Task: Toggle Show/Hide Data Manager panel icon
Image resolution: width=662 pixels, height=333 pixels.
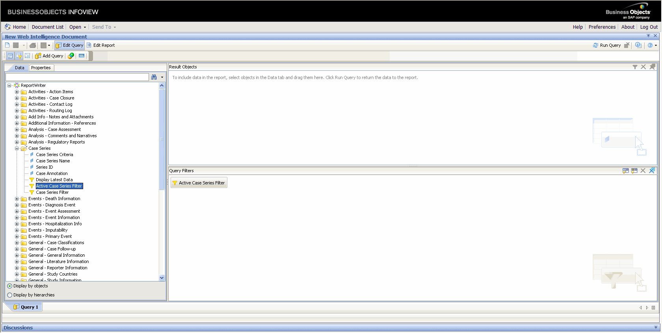Action: click(10, 56)
